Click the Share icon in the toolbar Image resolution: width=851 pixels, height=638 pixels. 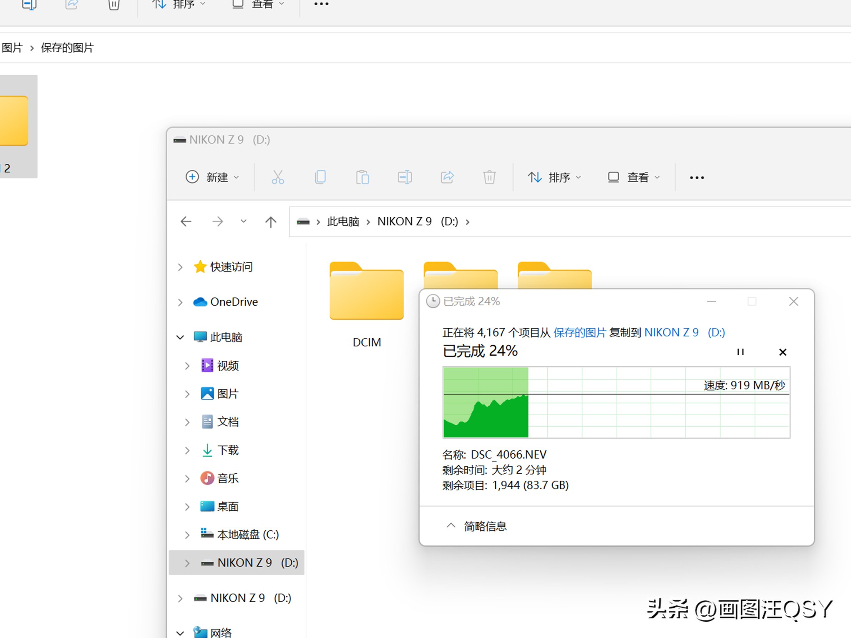[447, 177]
